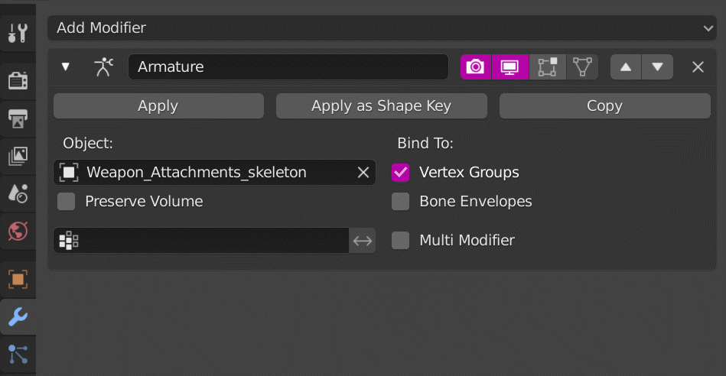
Task: Open the World properties globe tab
Action: click(x=17, y=230)
